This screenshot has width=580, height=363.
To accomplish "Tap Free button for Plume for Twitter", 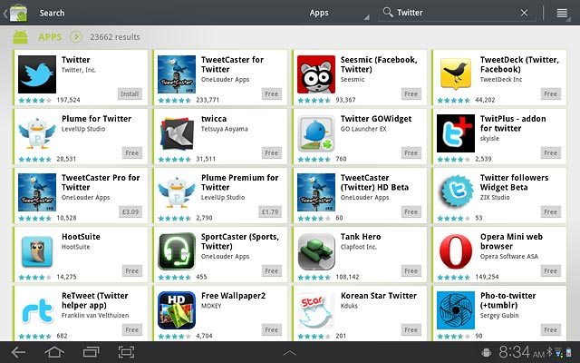I will coord(132,153).
